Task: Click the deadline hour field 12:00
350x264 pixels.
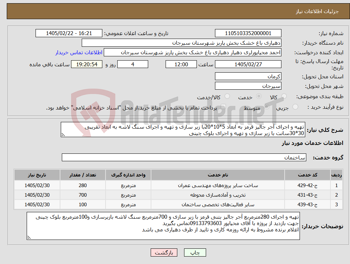Action: pos(181,64)
